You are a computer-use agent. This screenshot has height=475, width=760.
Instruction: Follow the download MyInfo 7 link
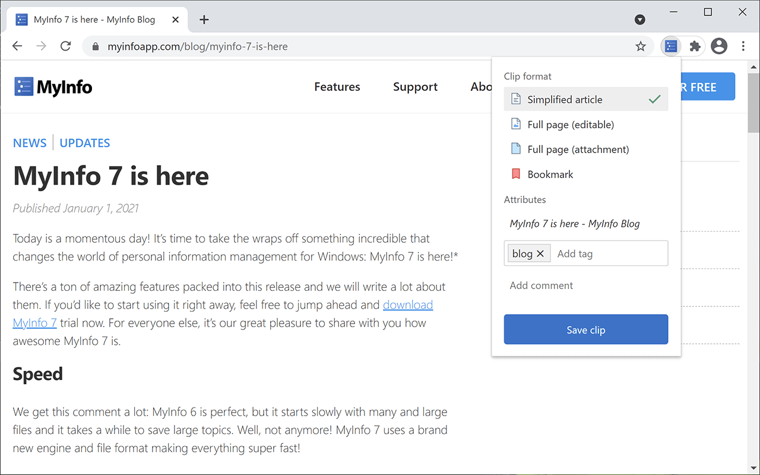(x=407, y=305)
